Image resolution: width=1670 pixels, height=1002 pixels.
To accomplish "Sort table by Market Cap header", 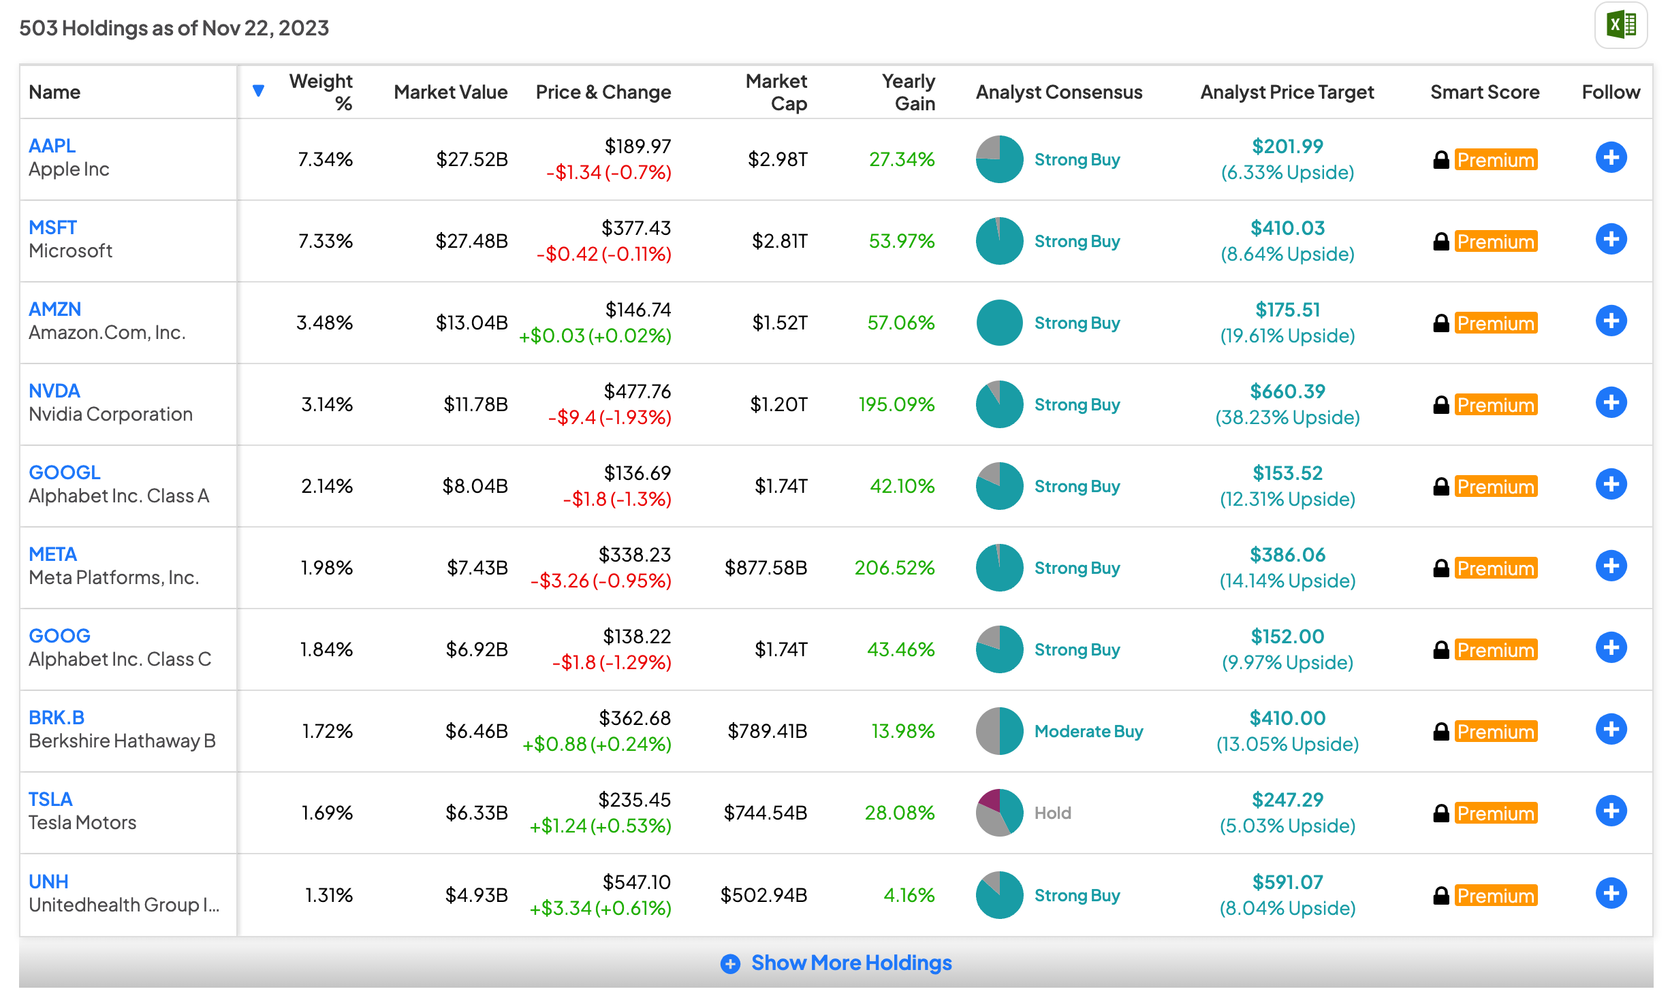I will click(x=776, y=92).
